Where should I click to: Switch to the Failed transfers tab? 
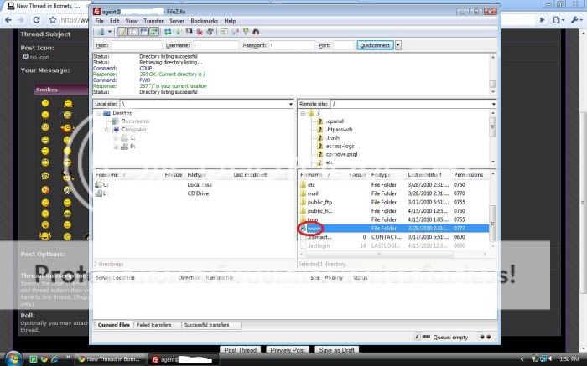154,325
